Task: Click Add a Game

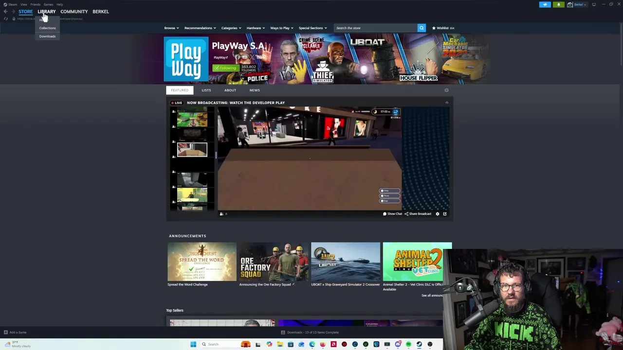Action: coord(15,332)
